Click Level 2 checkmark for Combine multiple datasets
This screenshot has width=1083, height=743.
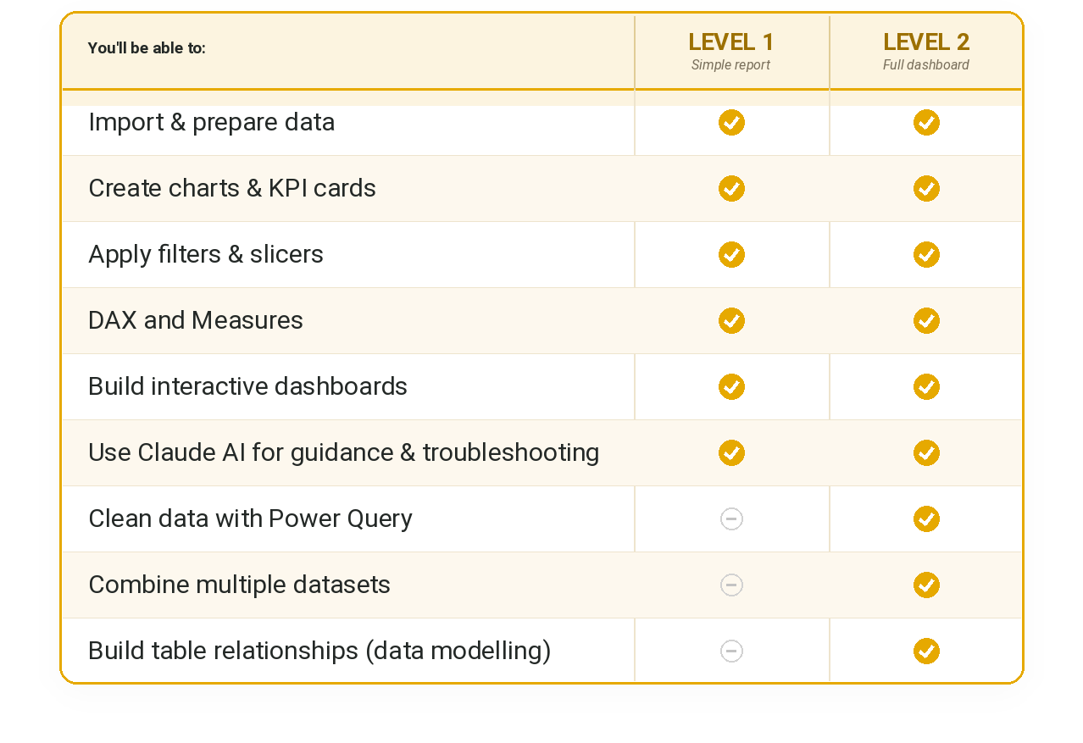926,585
